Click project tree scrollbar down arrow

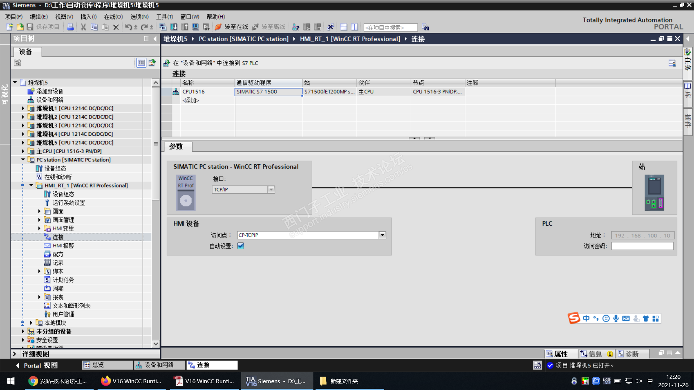coord(156,344)
